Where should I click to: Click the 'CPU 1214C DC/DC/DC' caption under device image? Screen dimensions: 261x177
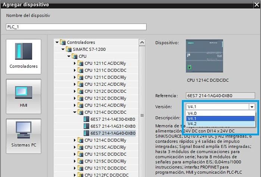point(208,80)
